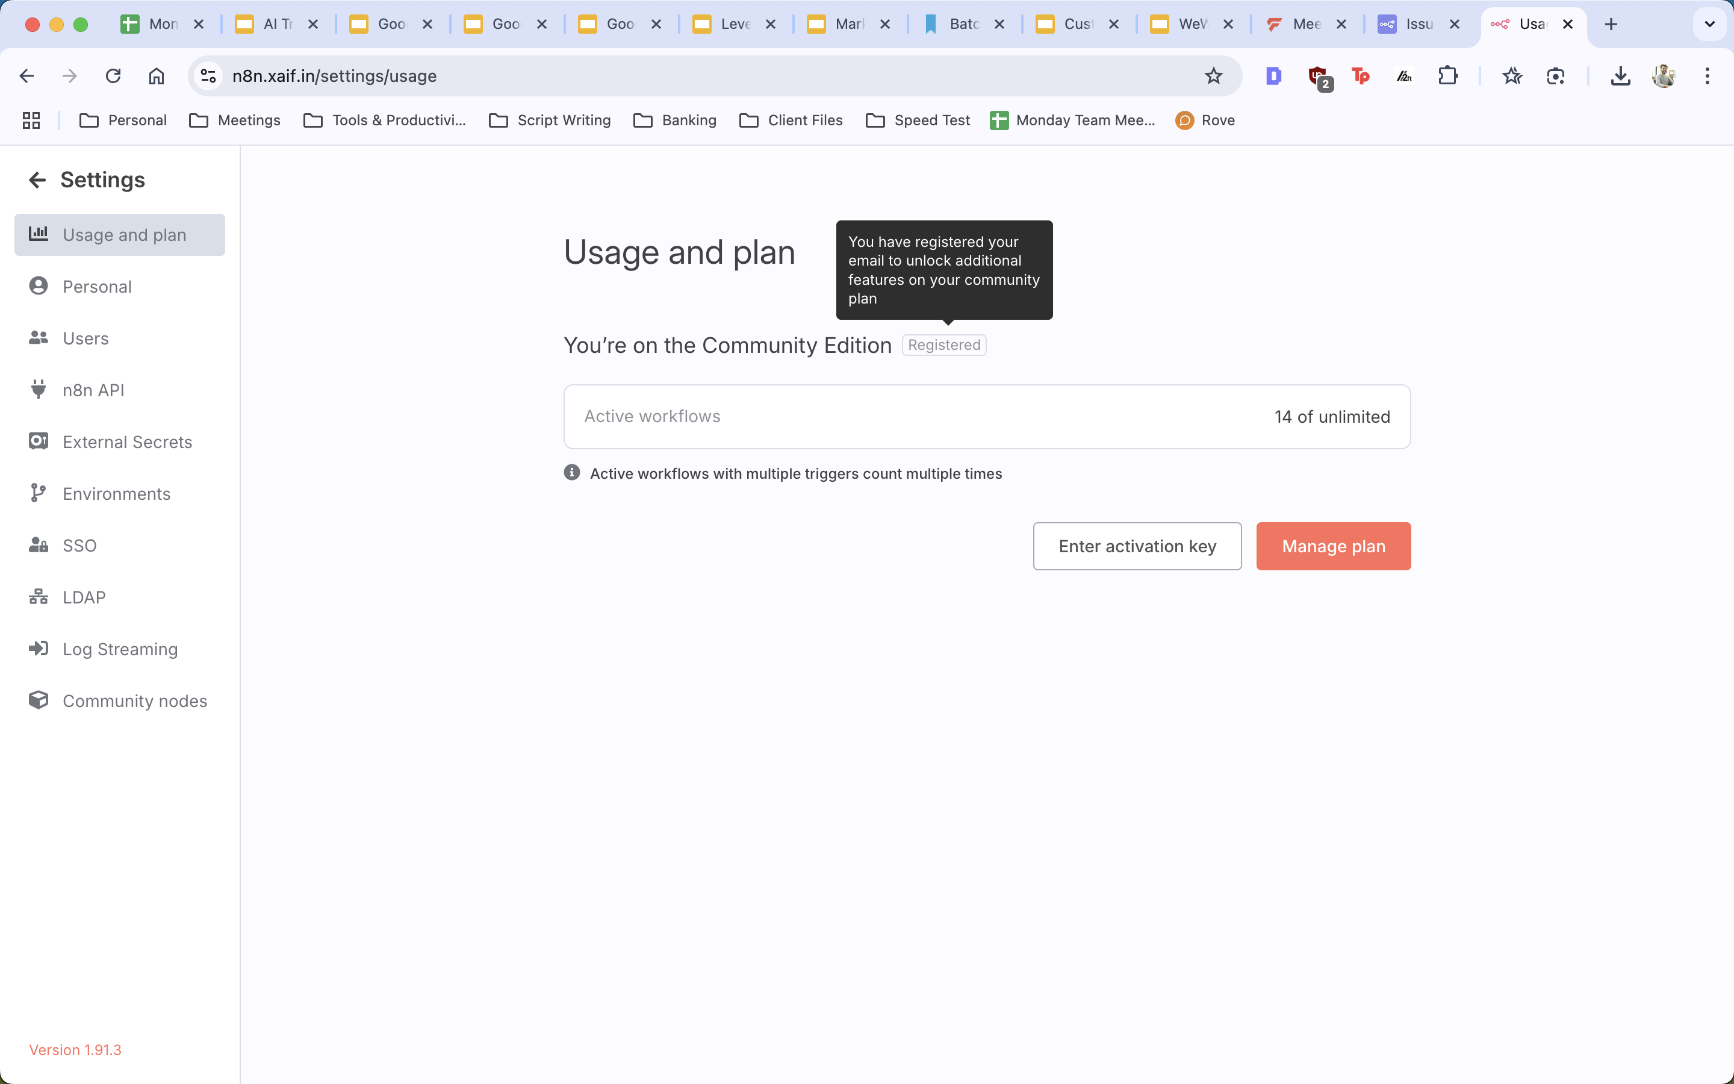Open the Meetings bookmarks folder

click(x=234, y=120)
